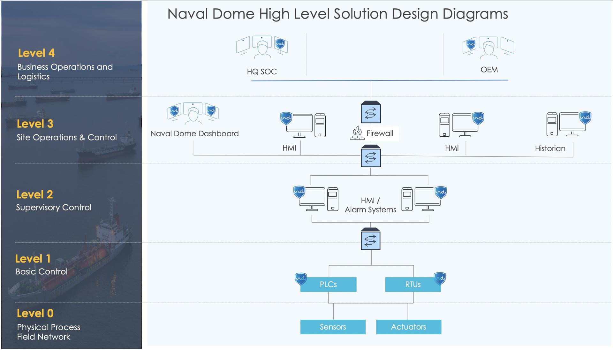Click the Level 2 heading
Screen dimensions: 613x350
[35, 194]
